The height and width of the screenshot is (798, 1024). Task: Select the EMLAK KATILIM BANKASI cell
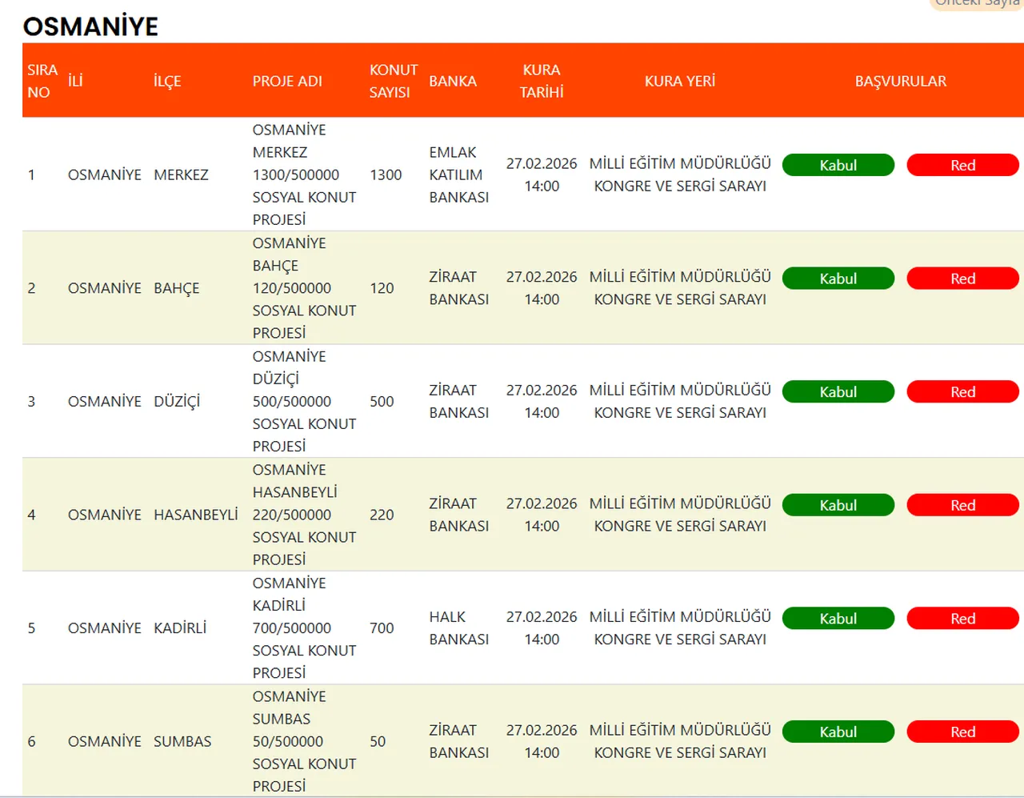pyautogui.click(x=458, y=174)
